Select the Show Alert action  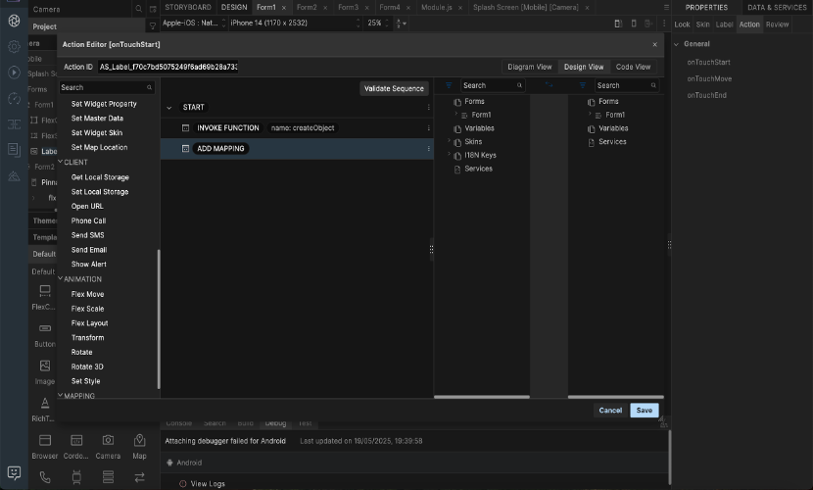coord(89,265)
